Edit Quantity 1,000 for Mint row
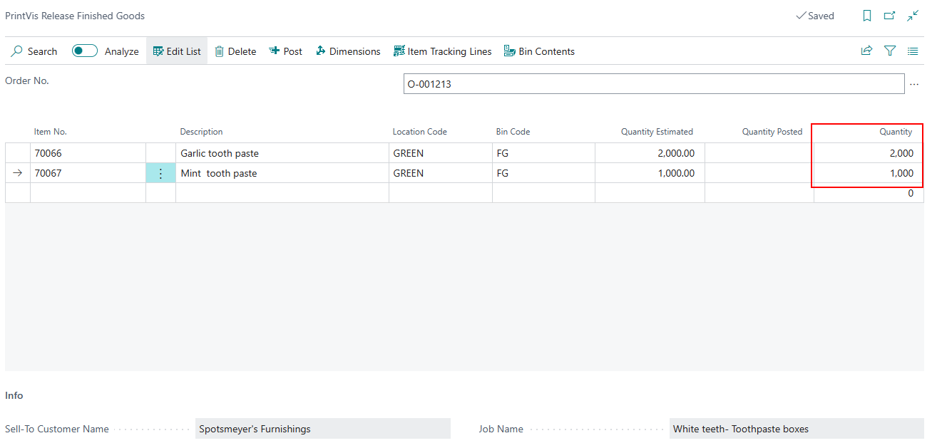 869,173
